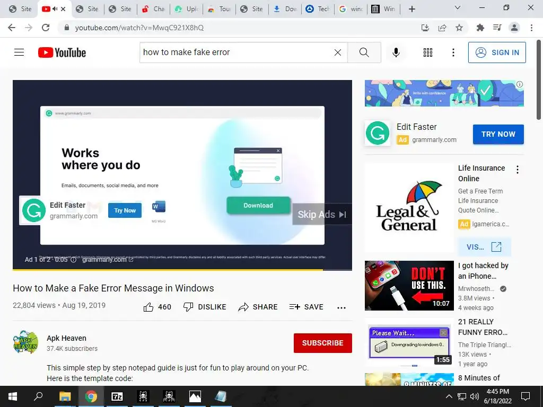The height and width of the screenshot is (407, 543).
Task: Show hidden system tray icons
Action: pyautogui.click(x=449, y=396)
